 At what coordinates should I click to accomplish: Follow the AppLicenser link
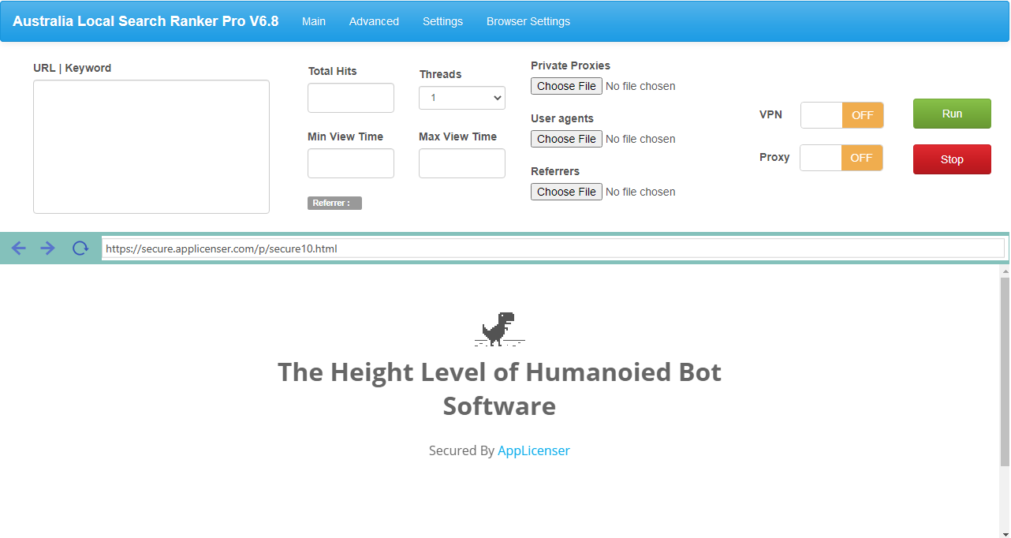[x=534, y=450]
